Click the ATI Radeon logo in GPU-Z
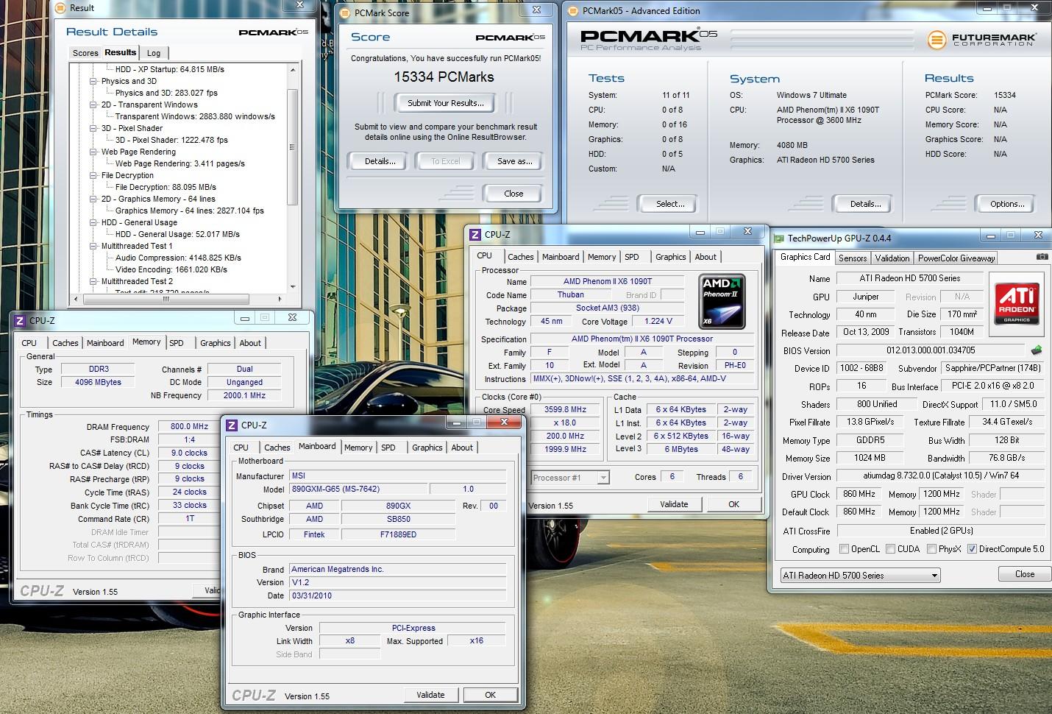The image size is (1052, 714). [1017, 303]
